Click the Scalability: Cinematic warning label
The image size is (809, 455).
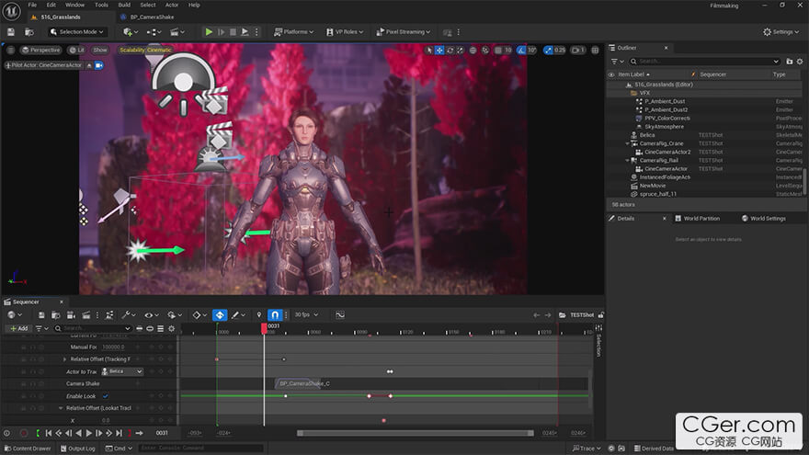pyautogui.click(x=145, y=50)
